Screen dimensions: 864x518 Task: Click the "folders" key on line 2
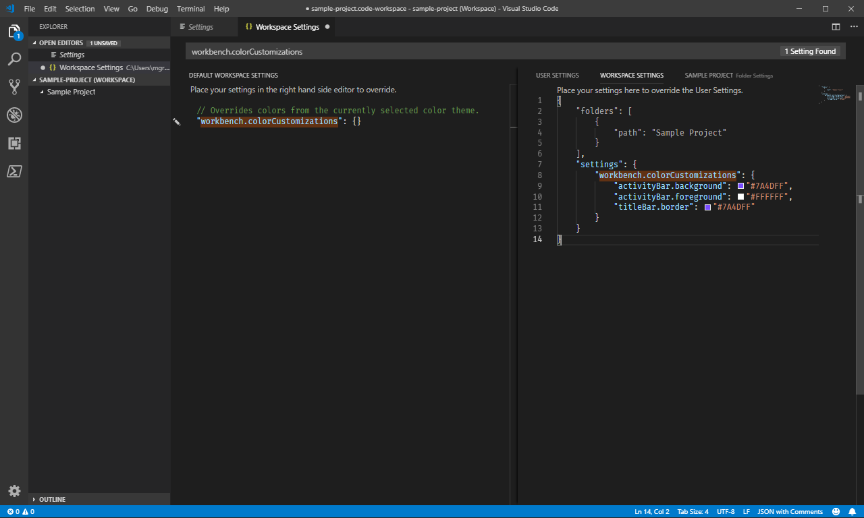pos(597,111)
